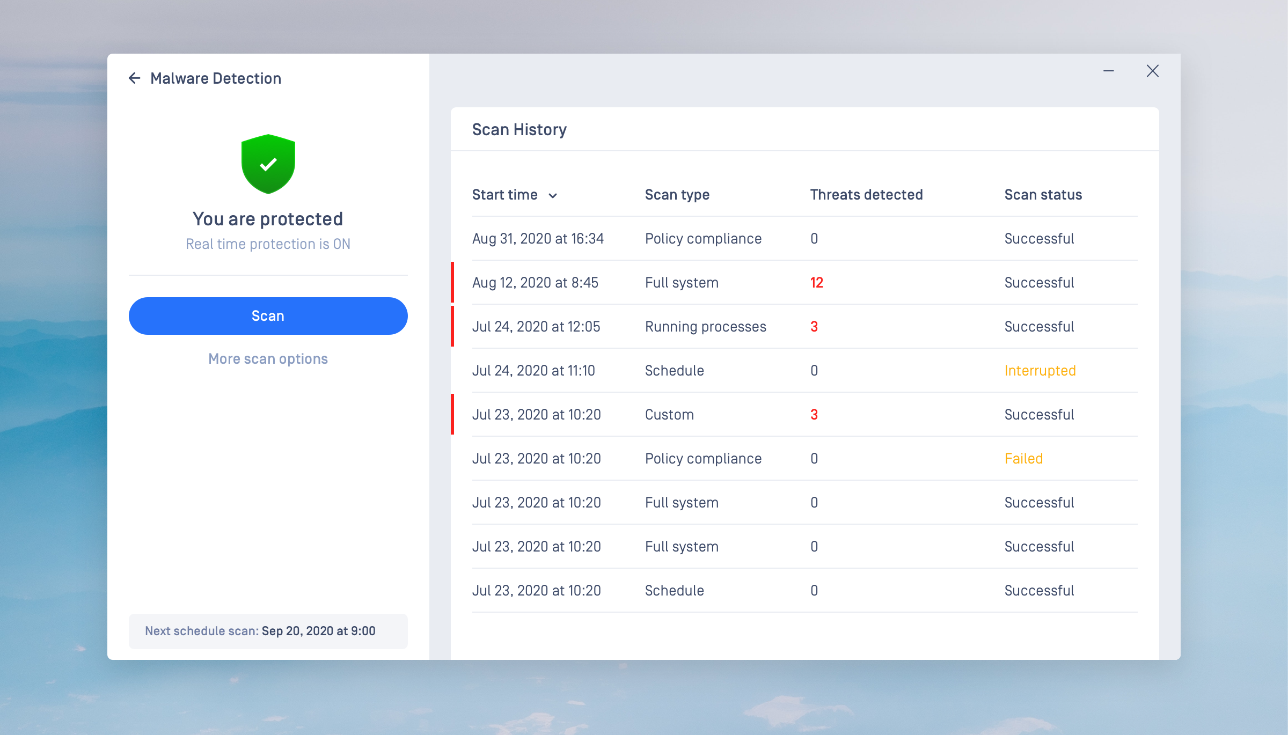The height and width of the screenshot is (735, 1288).
Task: Click the back arrow beside Malware Detection
Action: tap(134, 78)
